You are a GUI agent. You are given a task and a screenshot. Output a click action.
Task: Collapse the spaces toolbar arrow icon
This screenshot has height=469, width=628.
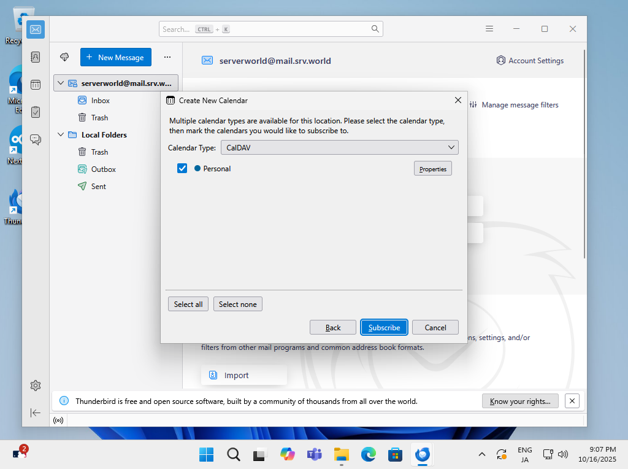(36, 413)
